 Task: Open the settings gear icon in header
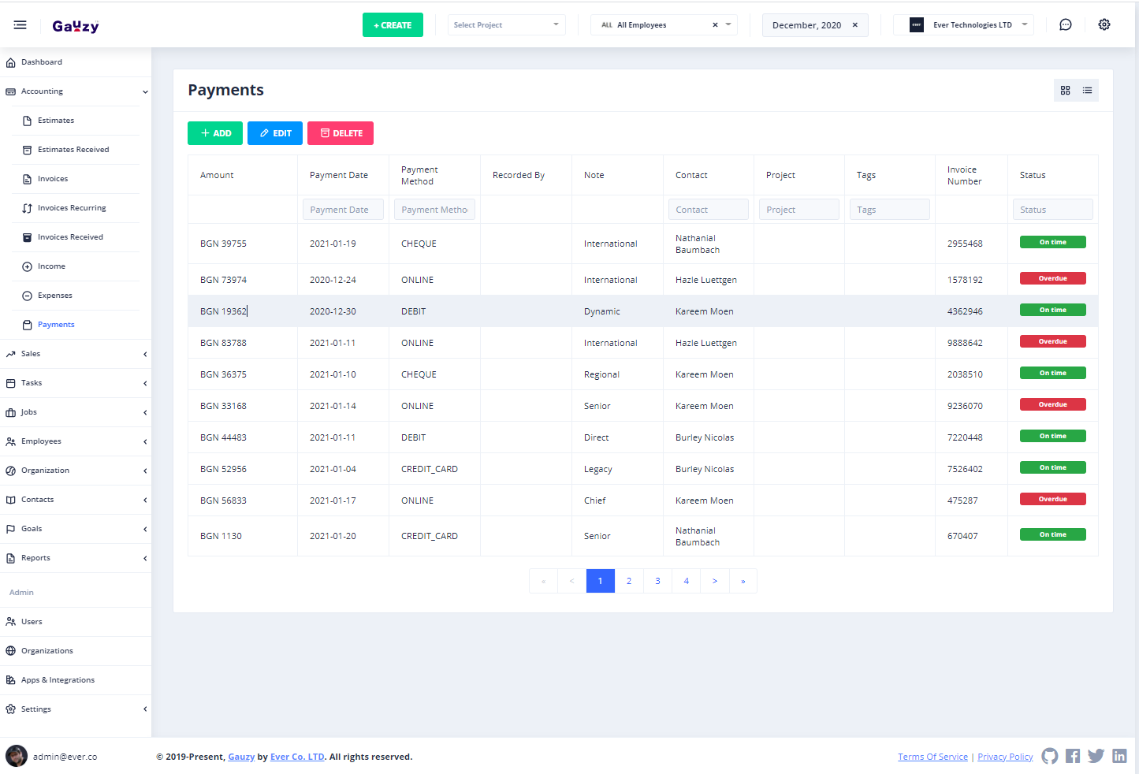click(x=1104, y=25)
